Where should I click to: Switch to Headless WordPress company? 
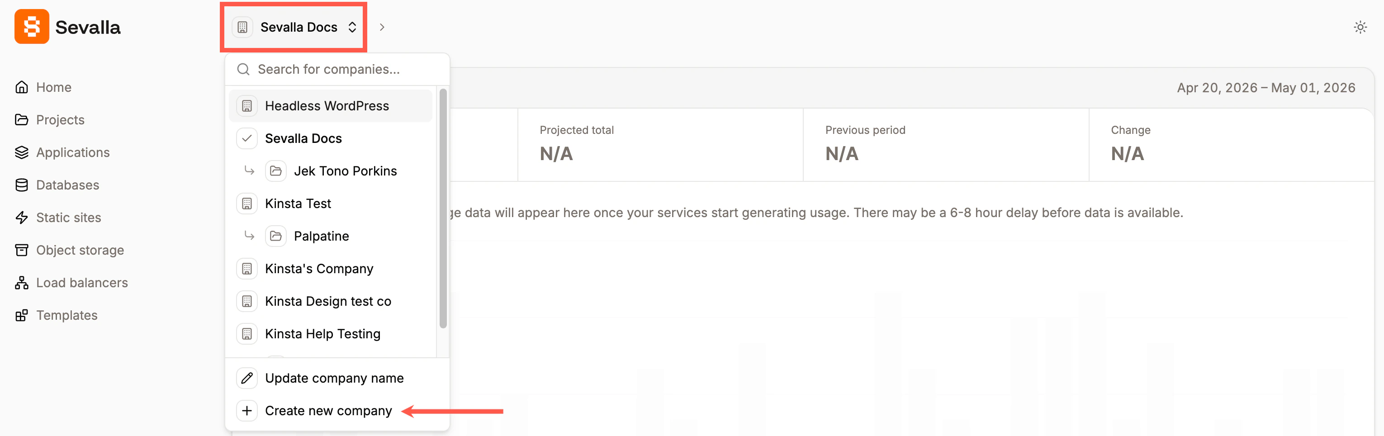pos(331,106)
